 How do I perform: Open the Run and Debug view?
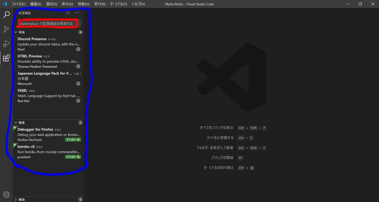6,44
